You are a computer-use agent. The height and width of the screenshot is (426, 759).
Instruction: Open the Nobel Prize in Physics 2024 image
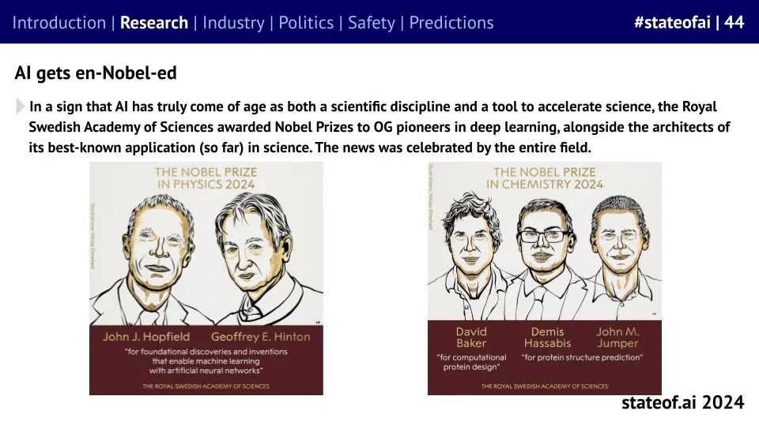(x=206, y=278)
